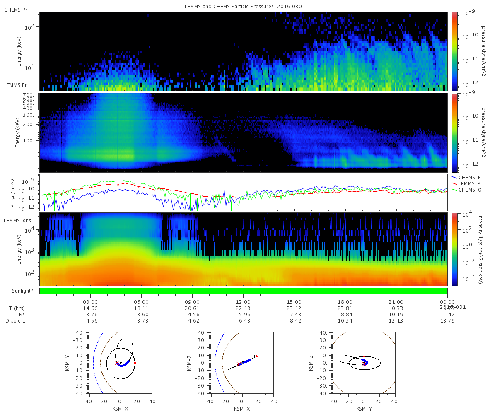
Task: Select the "LEMMS Pr." panel label
Action: (x=17, y=85)
